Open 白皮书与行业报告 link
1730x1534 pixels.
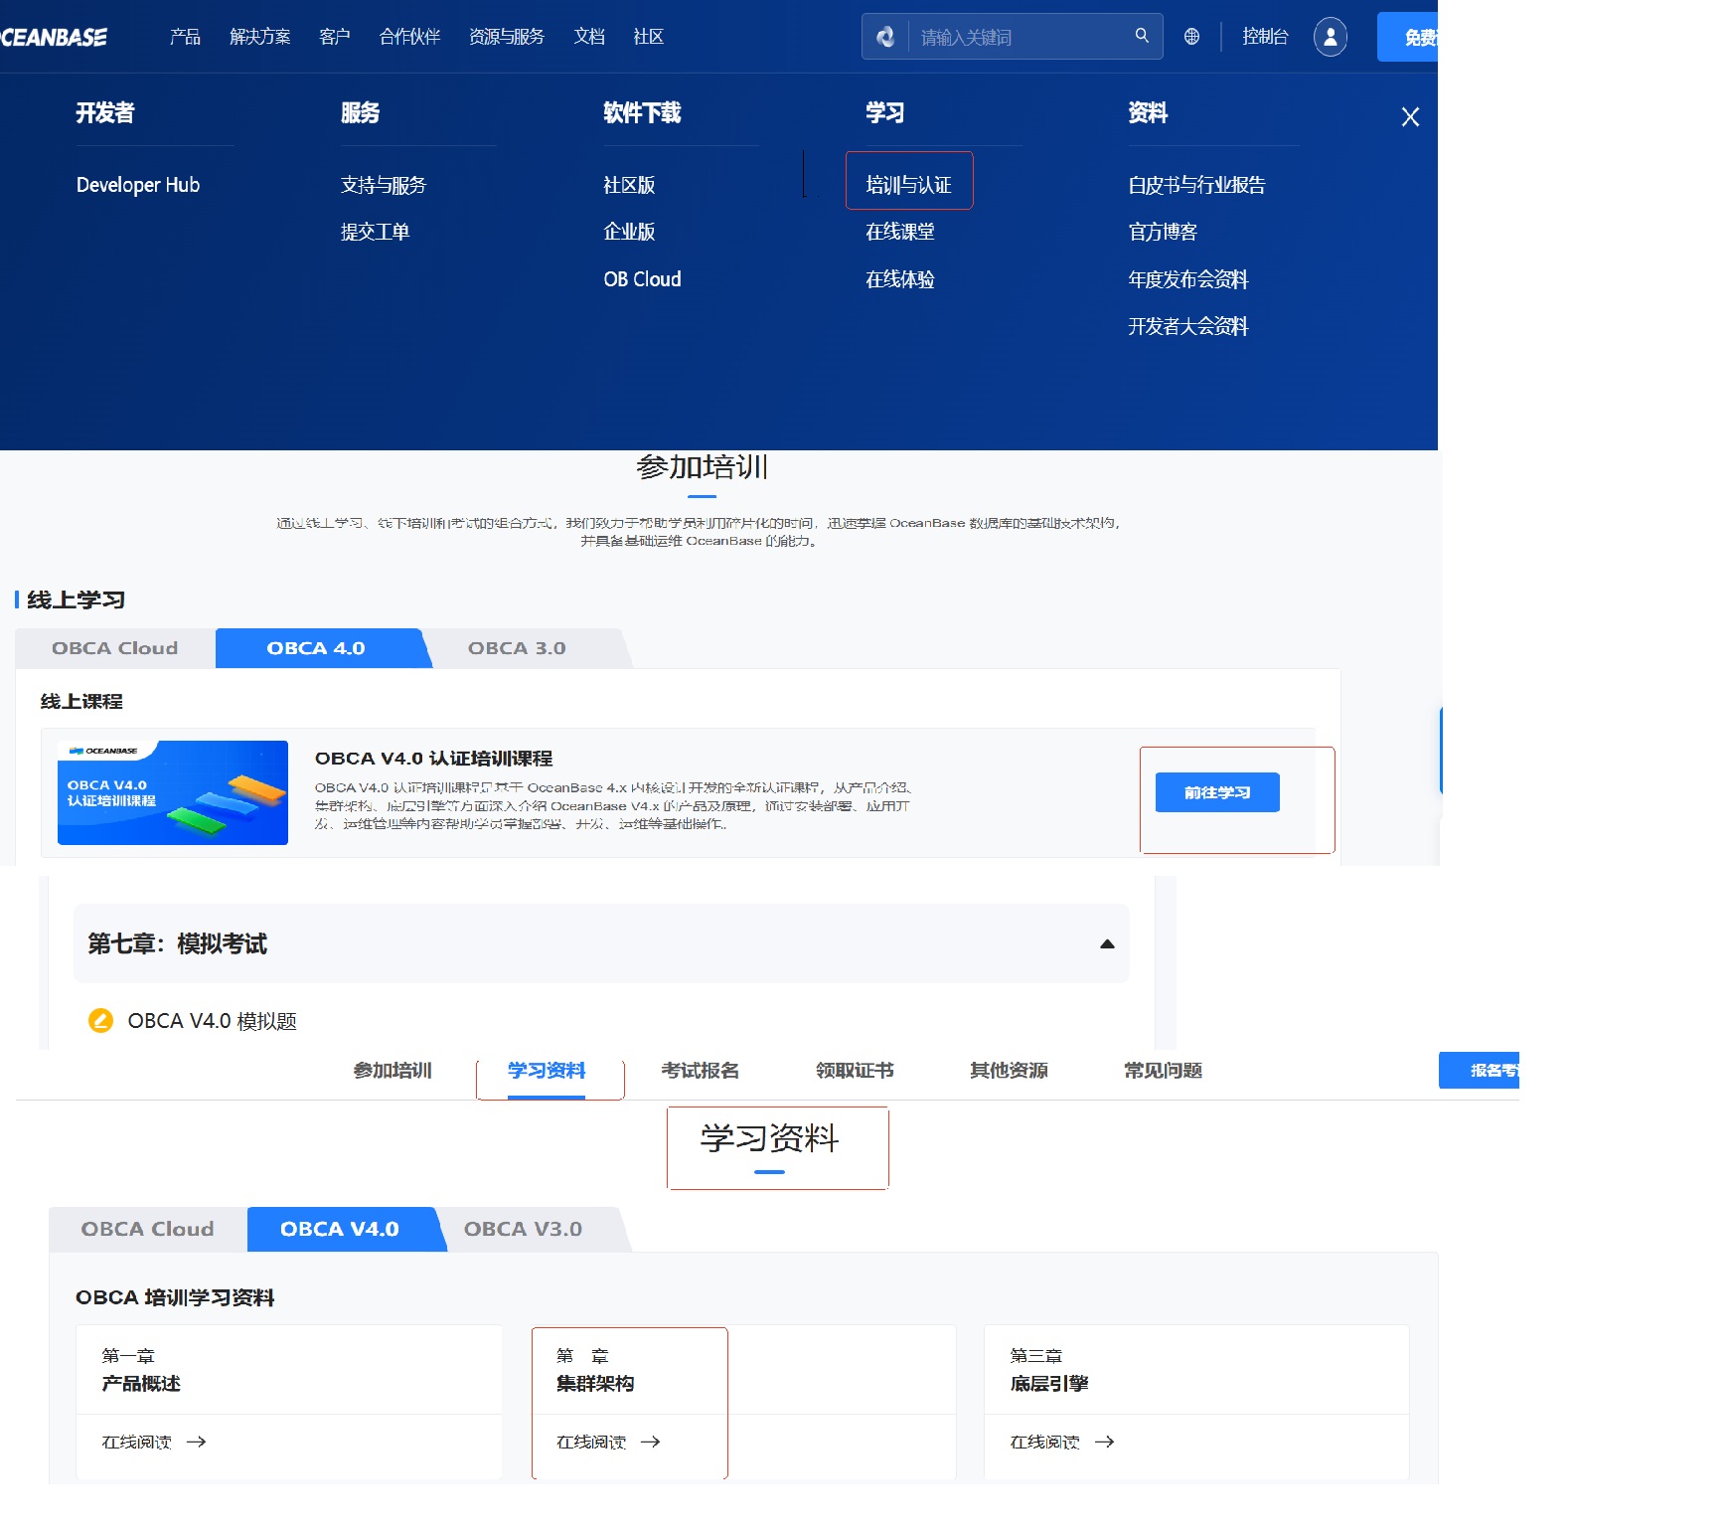(x=1196, y=185)
